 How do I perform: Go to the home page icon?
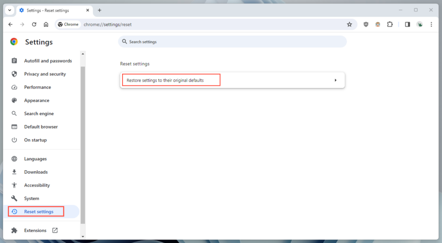click(46, 25)
